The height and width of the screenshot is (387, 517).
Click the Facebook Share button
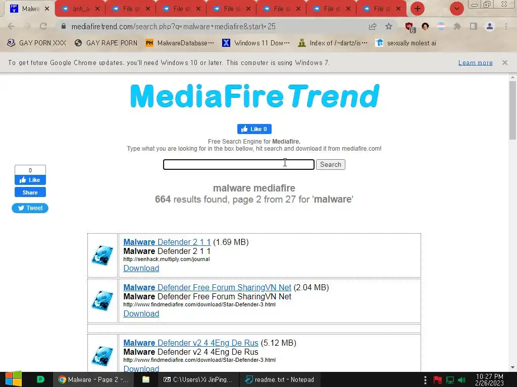coord(30,192)
